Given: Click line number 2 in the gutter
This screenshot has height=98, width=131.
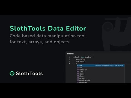Looking at the screenshot, I should coord(69,59).
